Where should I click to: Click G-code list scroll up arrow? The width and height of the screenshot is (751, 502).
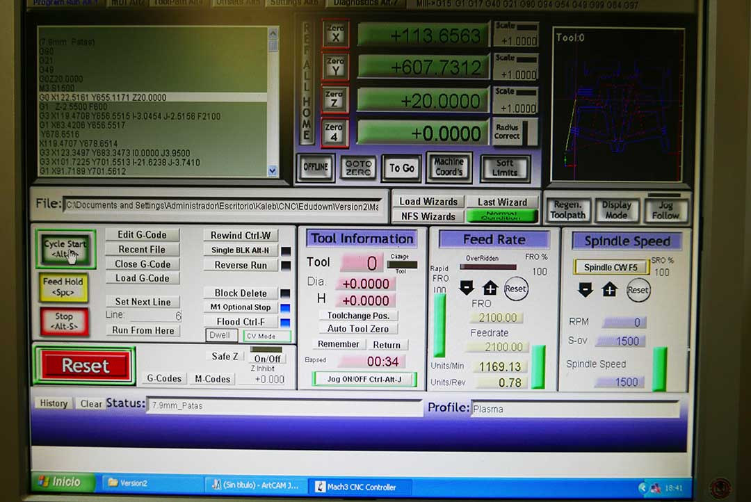273,33
